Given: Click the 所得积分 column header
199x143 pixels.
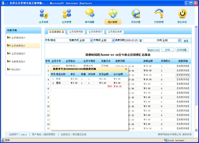Looking at the screenshot, I should [166, 61].
